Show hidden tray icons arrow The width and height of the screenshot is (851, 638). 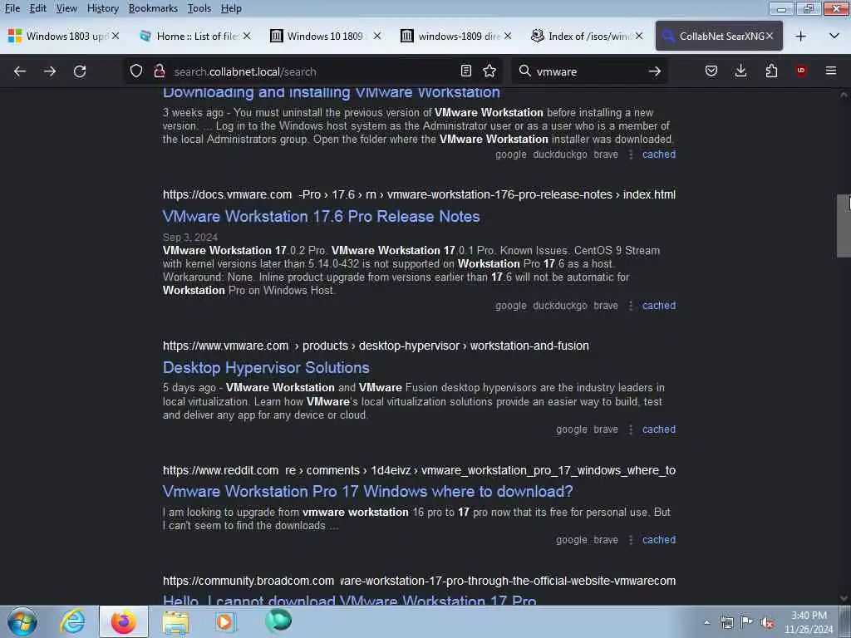pos(706,623)
